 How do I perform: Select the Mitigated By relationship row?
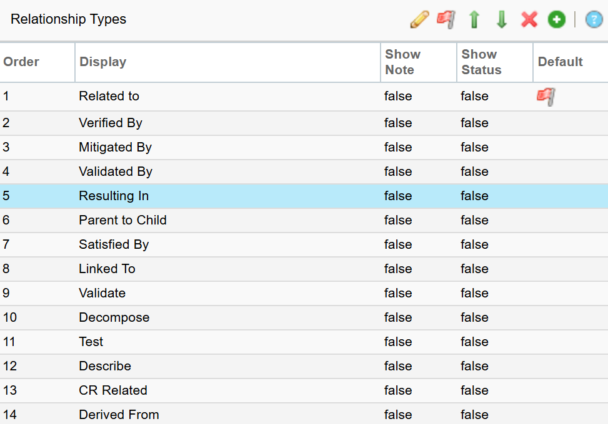[x=304, y=147]
